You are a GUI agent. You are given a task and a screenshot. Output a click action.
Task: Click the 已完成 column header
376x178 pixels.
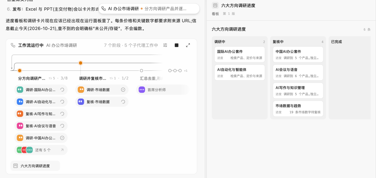point(336,42)
